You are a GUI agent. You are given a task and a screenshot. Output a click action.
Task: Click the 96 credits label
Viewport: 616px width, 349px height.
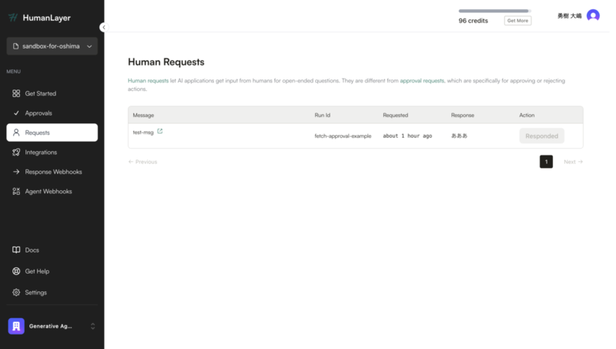tap(473, 21)
